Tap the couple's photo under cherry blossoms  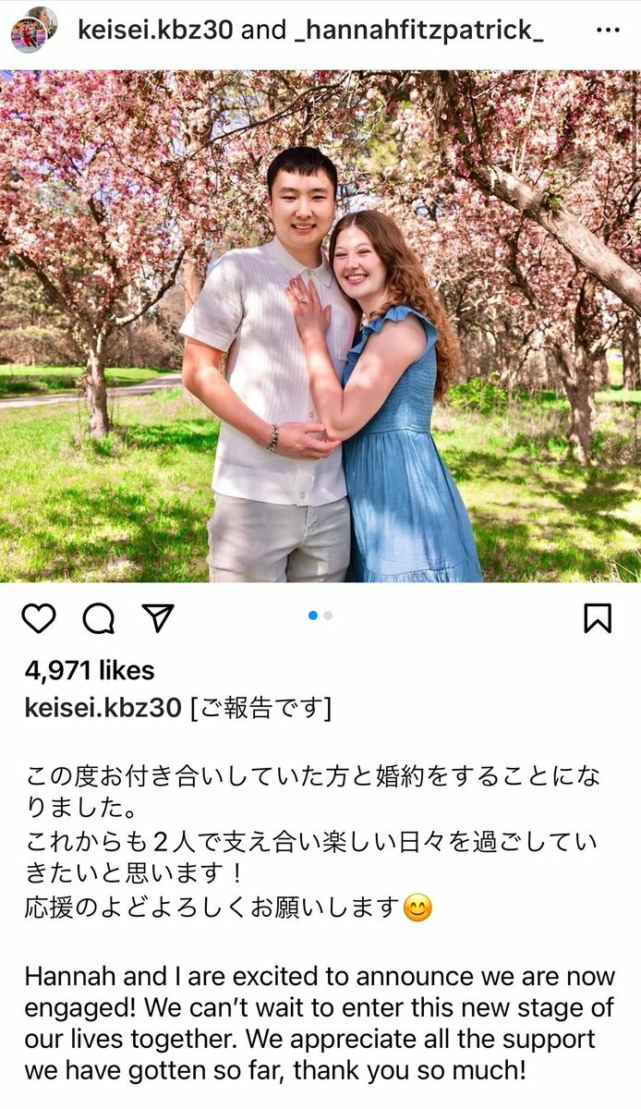click(x=320, y=326)
